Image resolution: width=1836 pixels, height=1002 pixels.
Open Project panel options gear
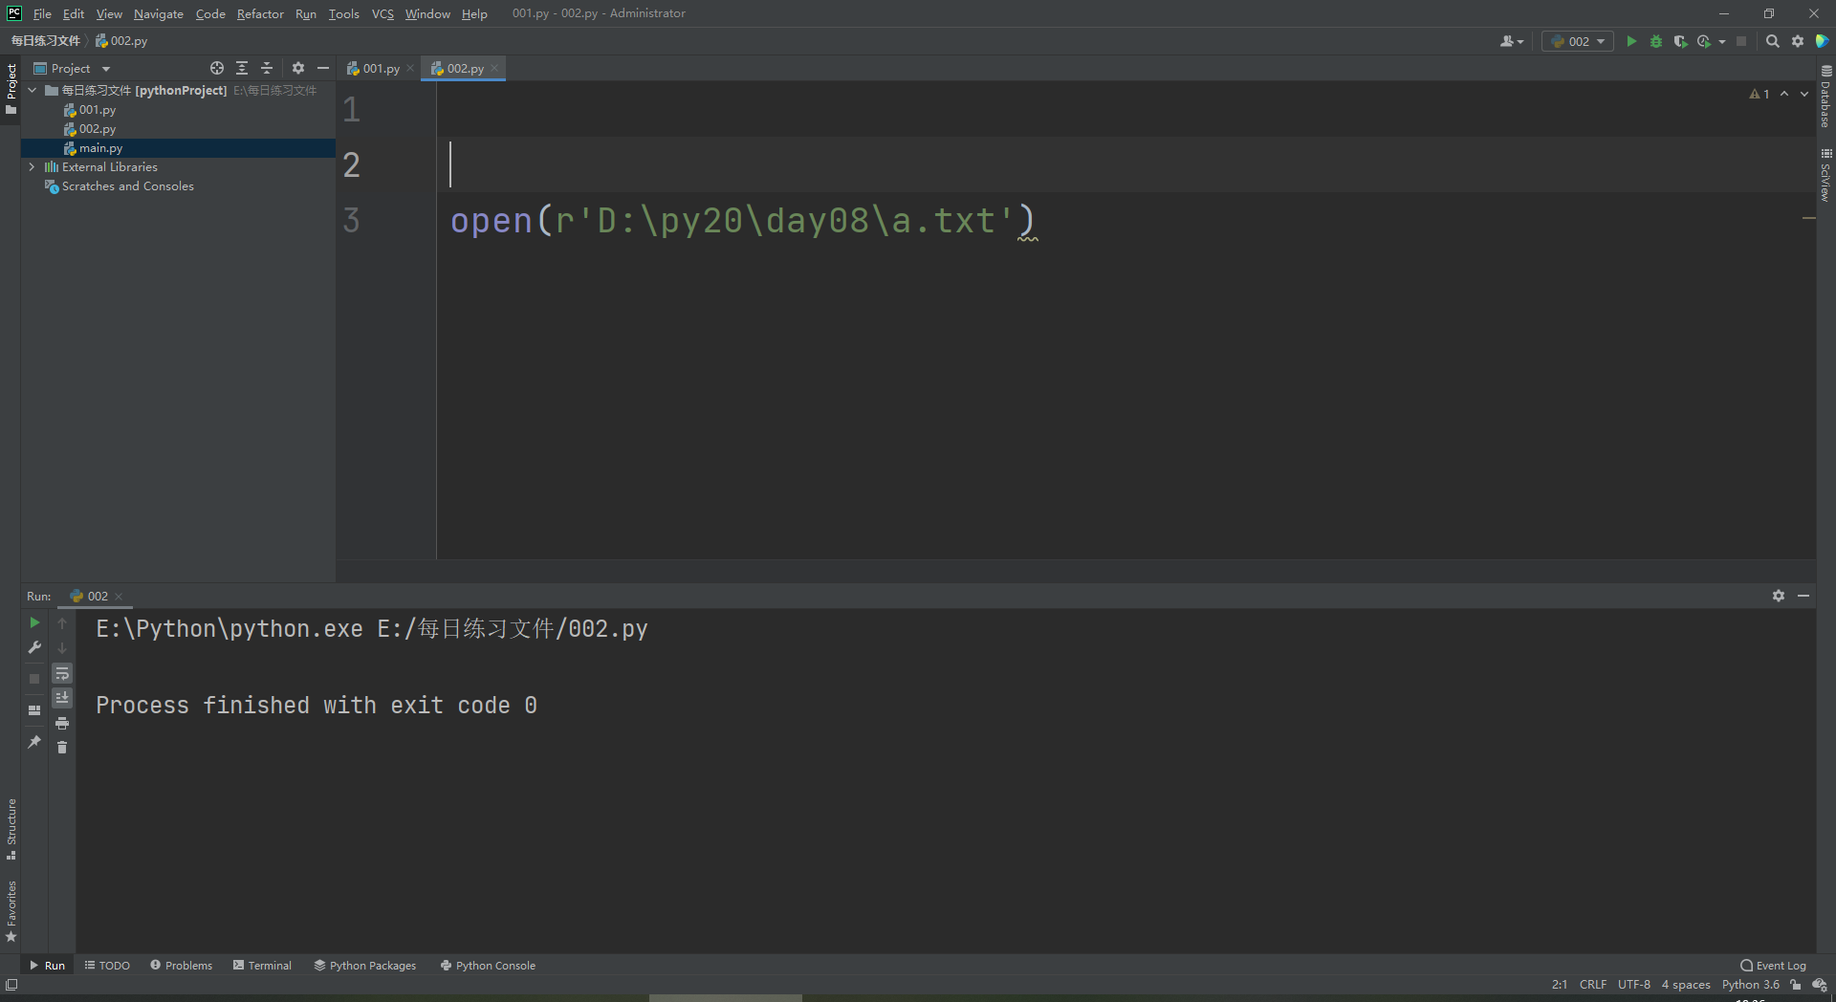click(298, 68)
